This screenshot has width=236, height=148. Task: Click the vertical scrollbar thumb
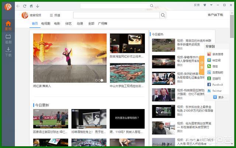coord(232,26)
